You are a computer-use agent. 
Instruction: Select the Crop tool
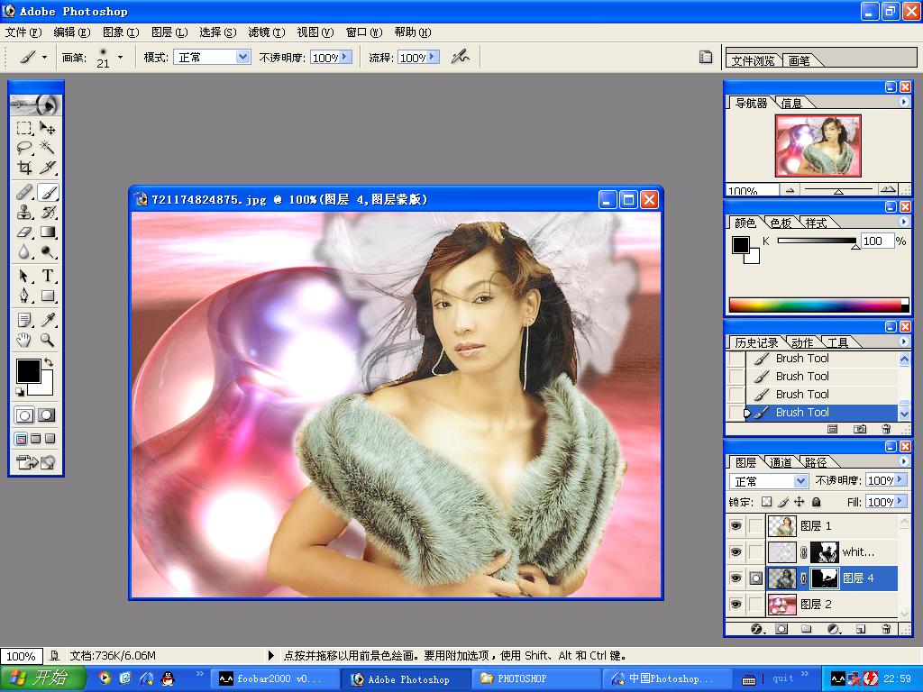pos(24,167)
